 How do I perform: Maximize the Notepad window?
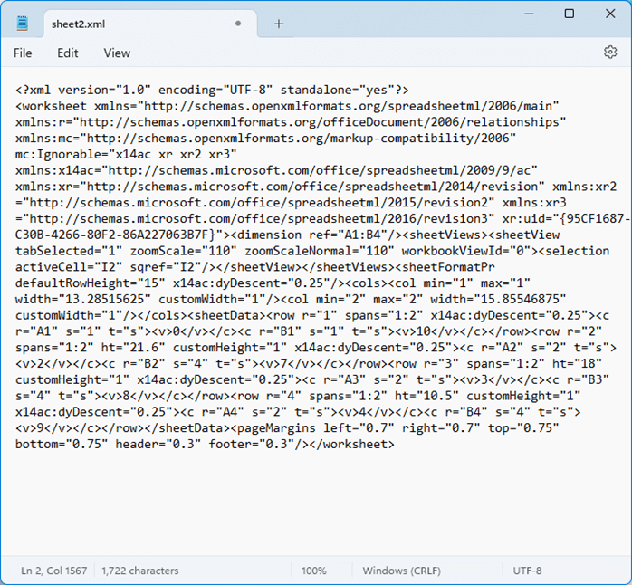point(569,14)
